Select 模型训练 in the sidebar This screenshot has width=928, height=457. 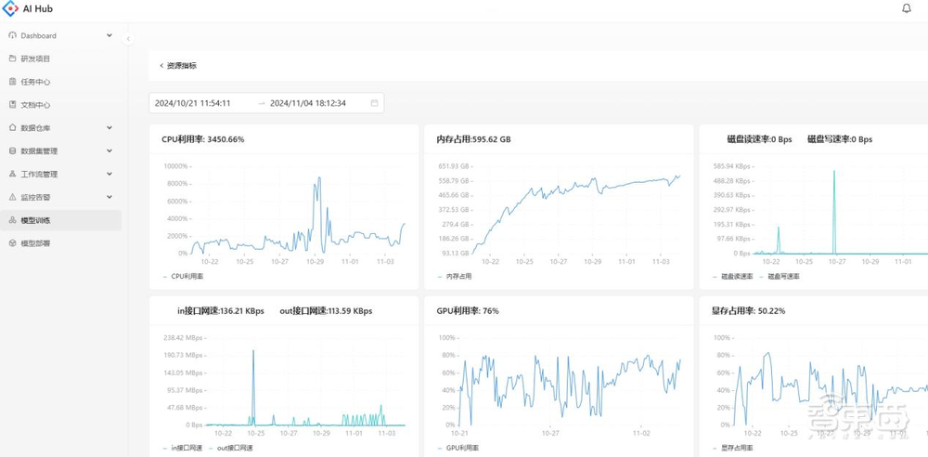click(x=36, y=220)
